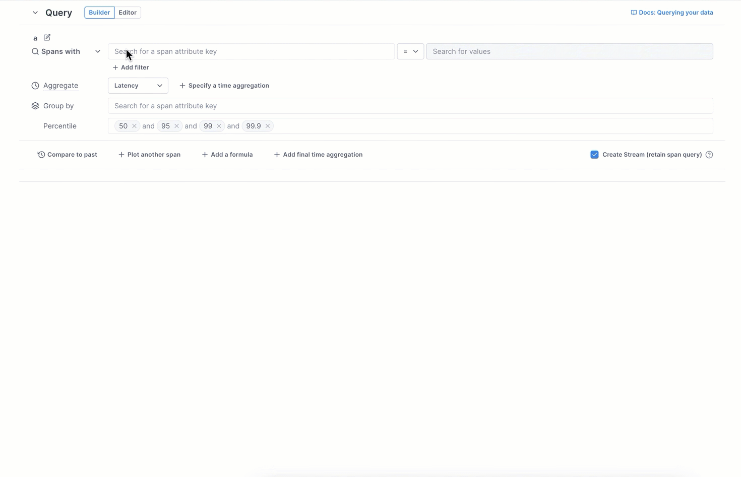Click the pencil edit icon next to query 'a'
The image size is (741, 477).
tap(47, 37)
